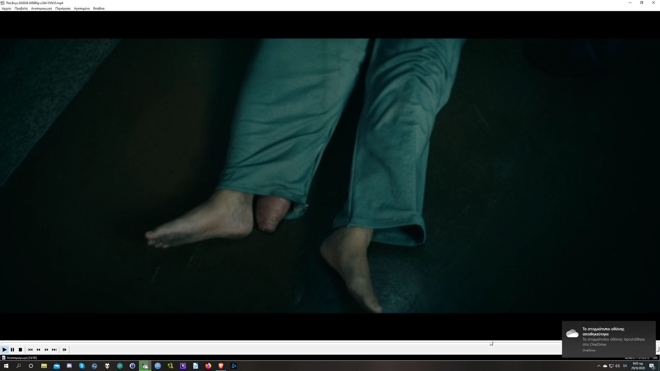
Task: Switch the ΕΛ keyboard input language
Action: [x=625, y=366]
